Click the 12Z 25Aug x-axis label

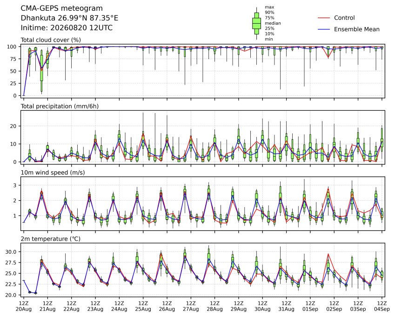pos(143,306)
